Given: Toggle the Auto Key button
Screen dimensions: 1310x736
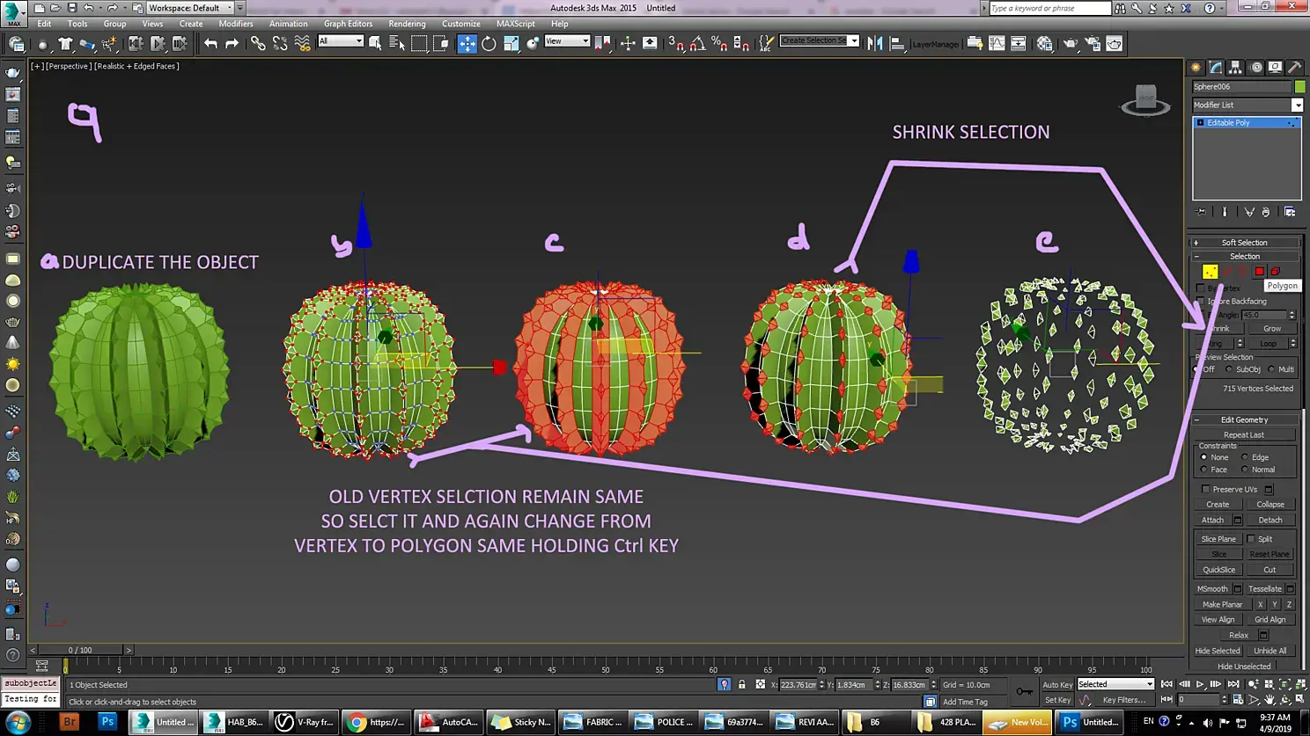Looking at the screenshot, I should [x=1057, y=685].
